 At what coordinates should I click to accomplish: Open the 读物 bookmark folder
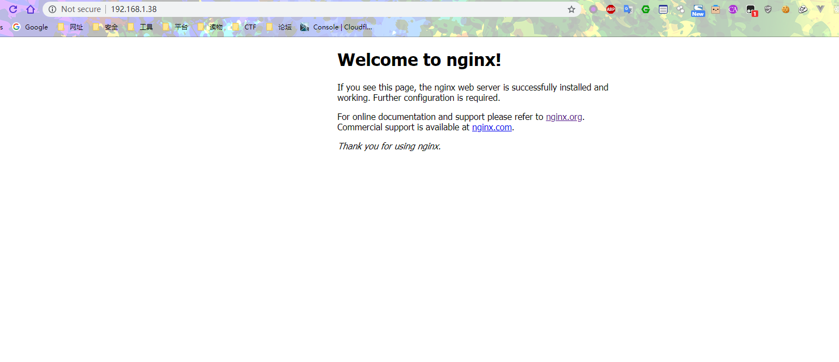coord(210,27)
